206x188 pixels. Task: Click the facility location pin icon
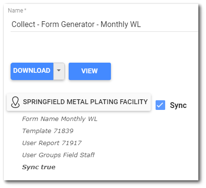(x=15, y=102)
